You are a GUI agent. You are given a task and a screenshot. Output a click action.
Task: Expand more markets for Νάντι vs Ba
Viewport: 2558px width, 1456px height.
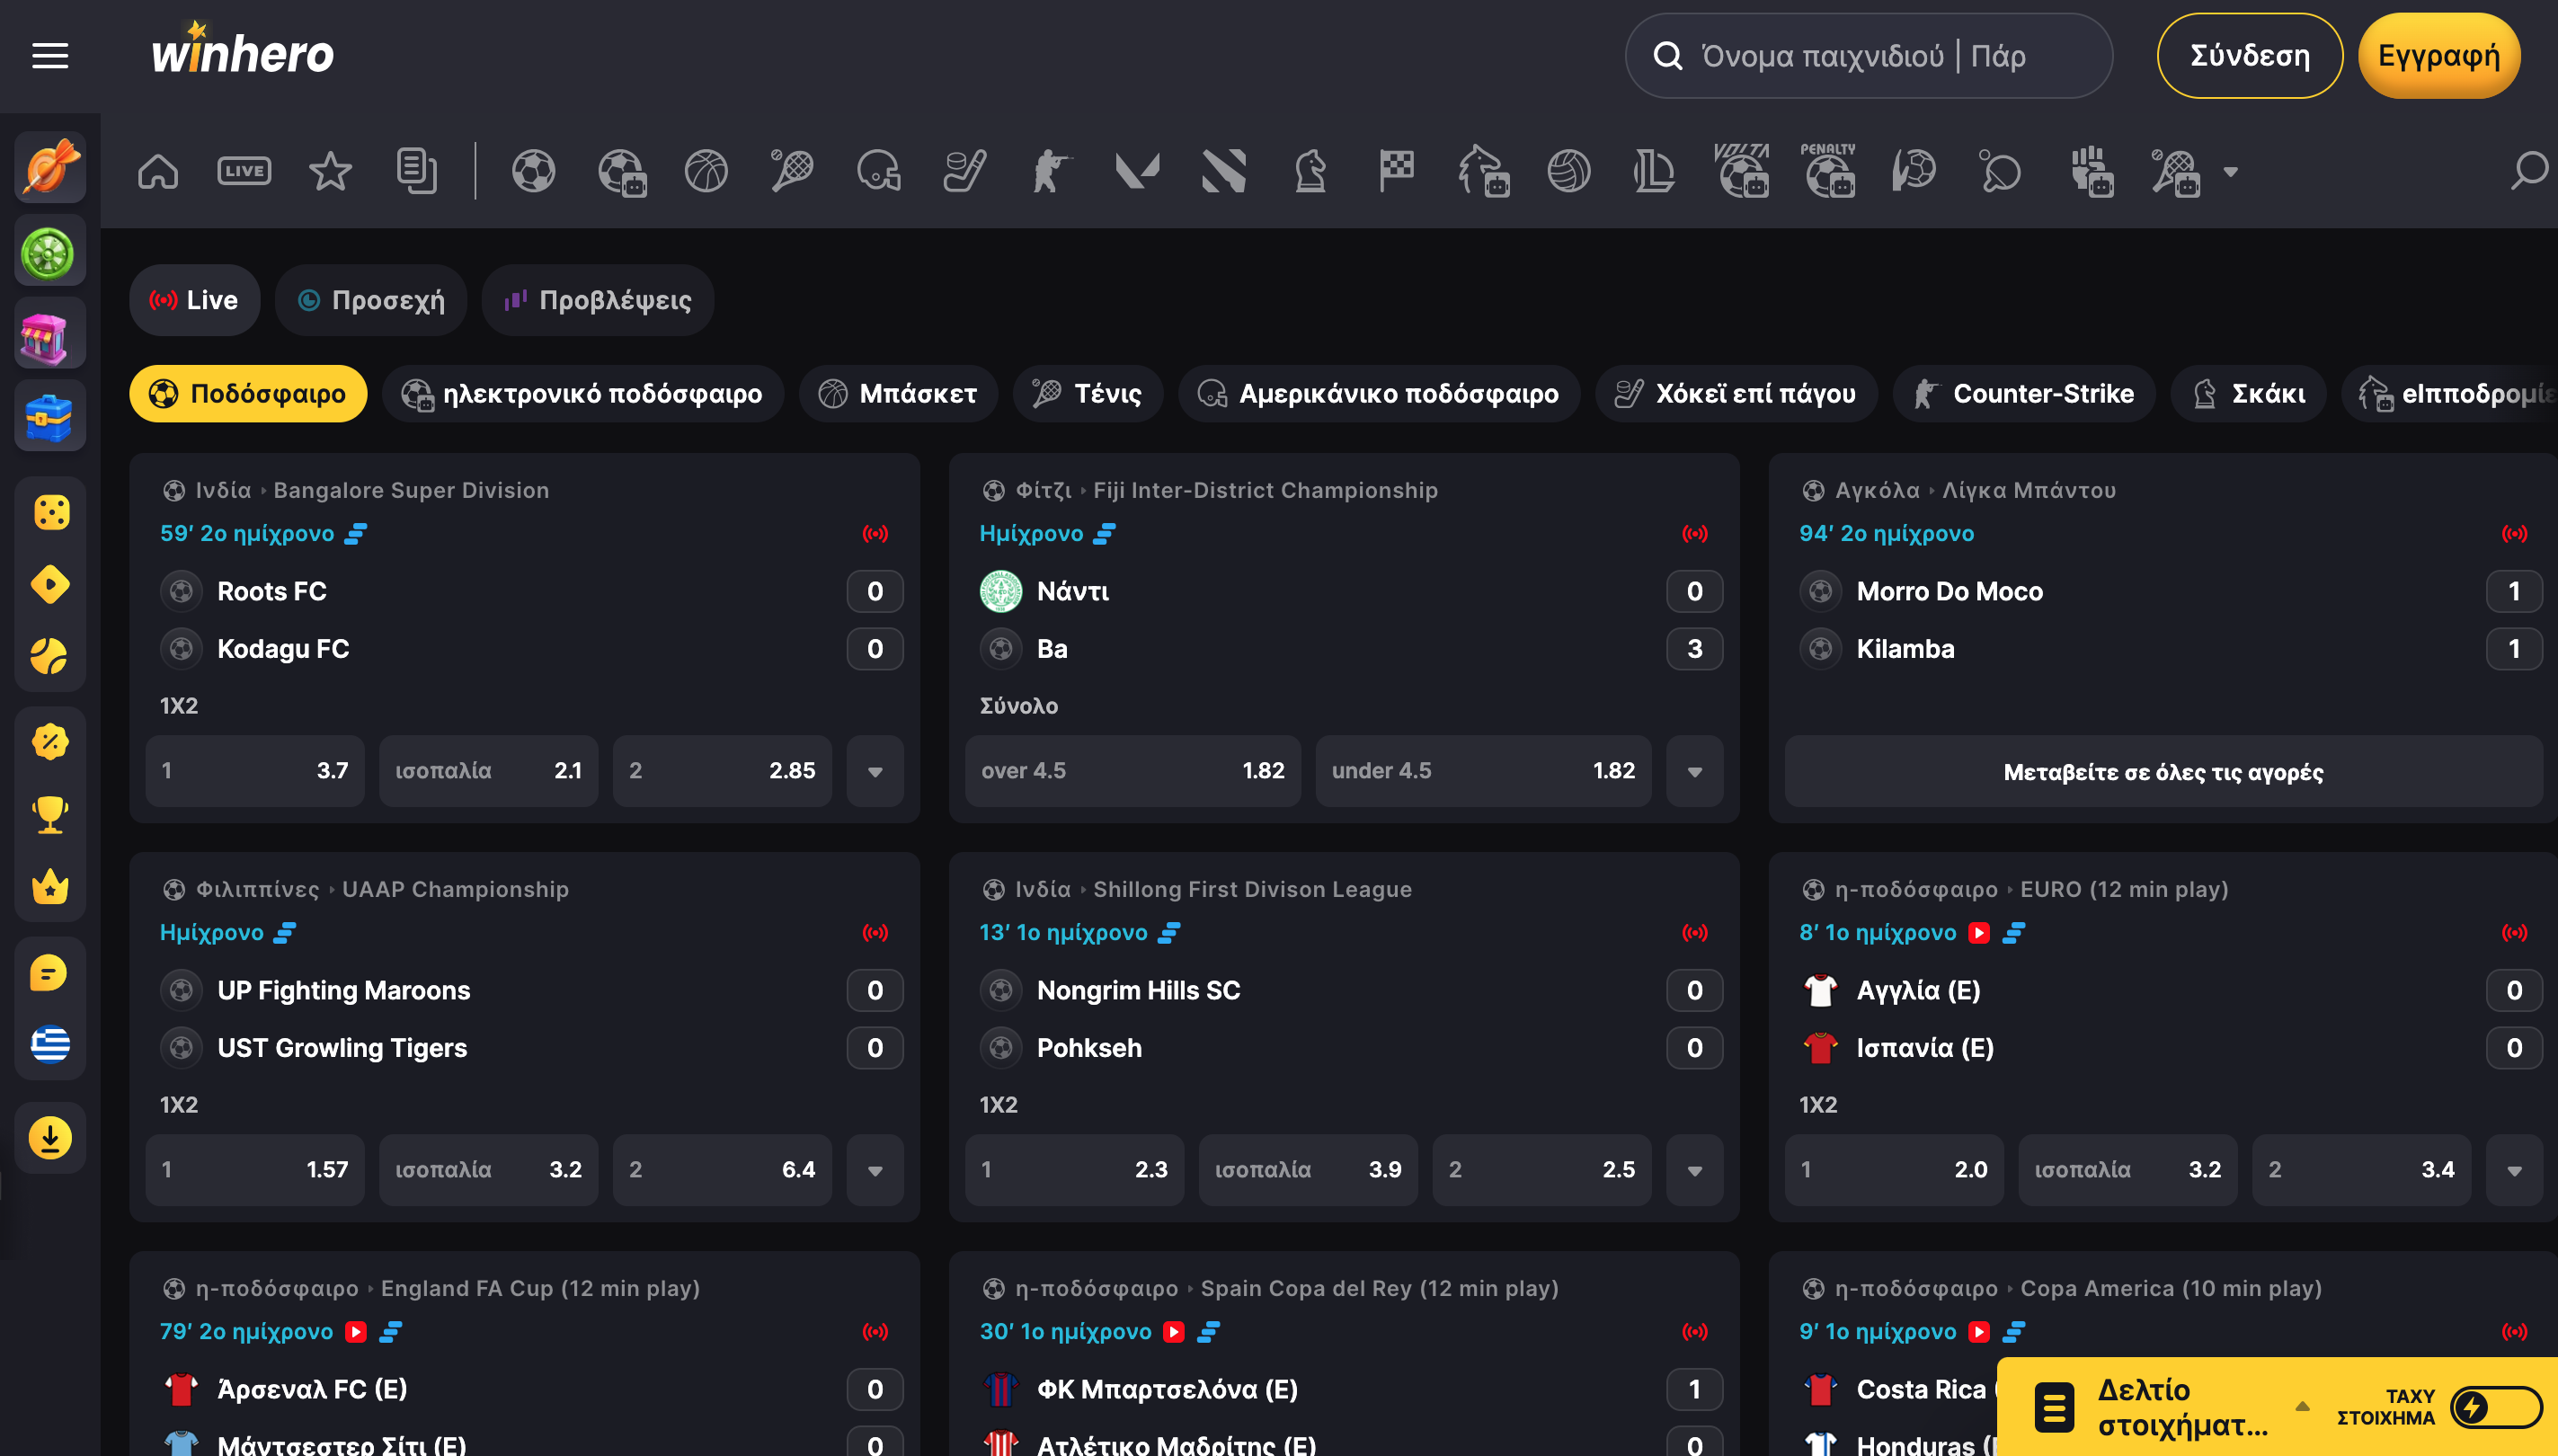click(x=1695, y=771)
